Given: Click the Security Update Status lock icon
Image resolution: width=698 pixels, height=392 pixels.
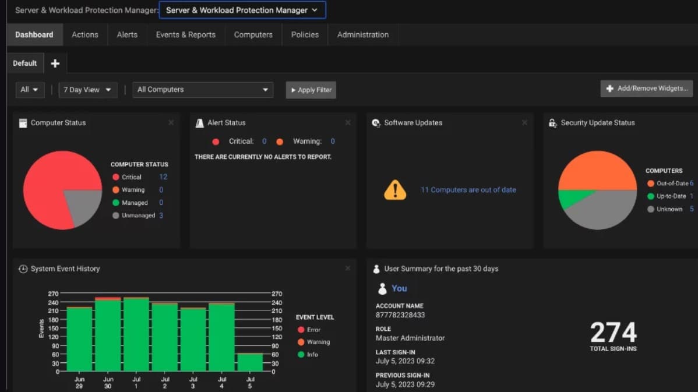Looking at the screenshot, I should click(x=552, y=122).
